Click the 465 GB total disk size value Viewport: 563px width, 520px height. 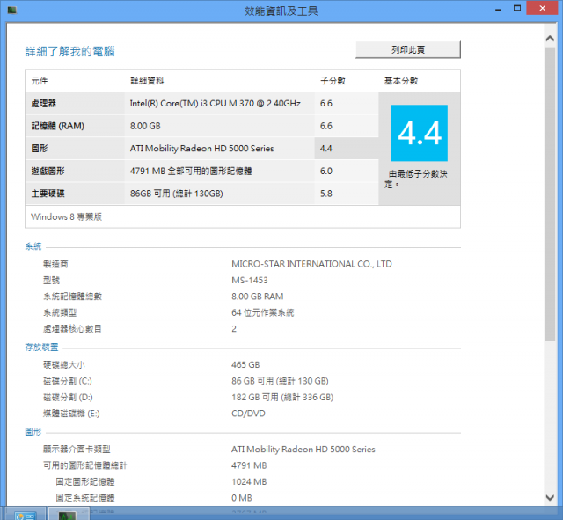coord(245,365)
